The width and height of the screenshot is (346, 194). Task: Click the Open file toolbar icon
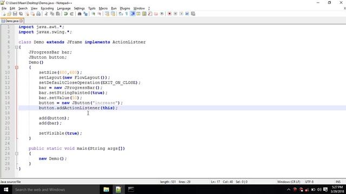[9, 14]
